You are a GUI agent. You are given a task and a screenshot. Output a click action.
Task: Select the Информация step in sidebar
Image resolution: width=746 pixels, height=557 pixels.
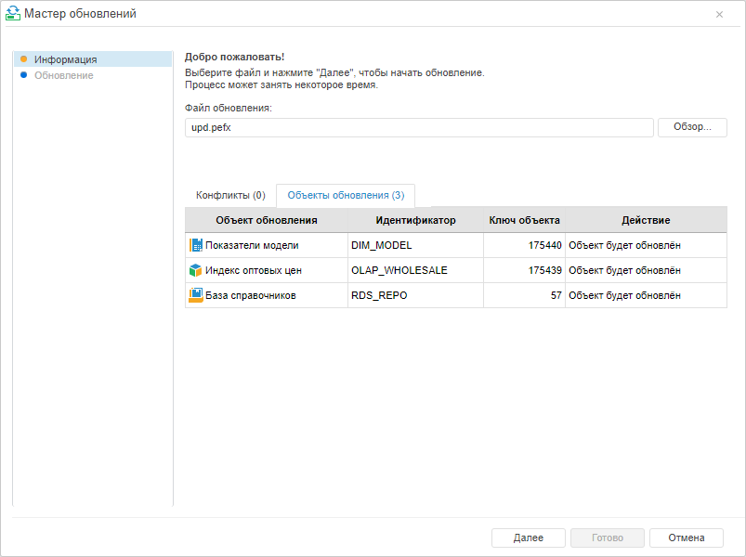coord(93,59)
